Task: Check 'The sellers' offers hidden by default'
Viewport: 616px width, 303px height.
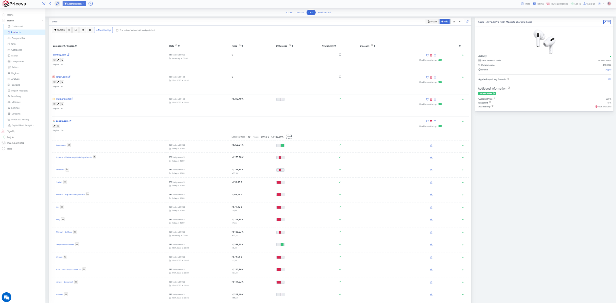Action: coord(117,30)
